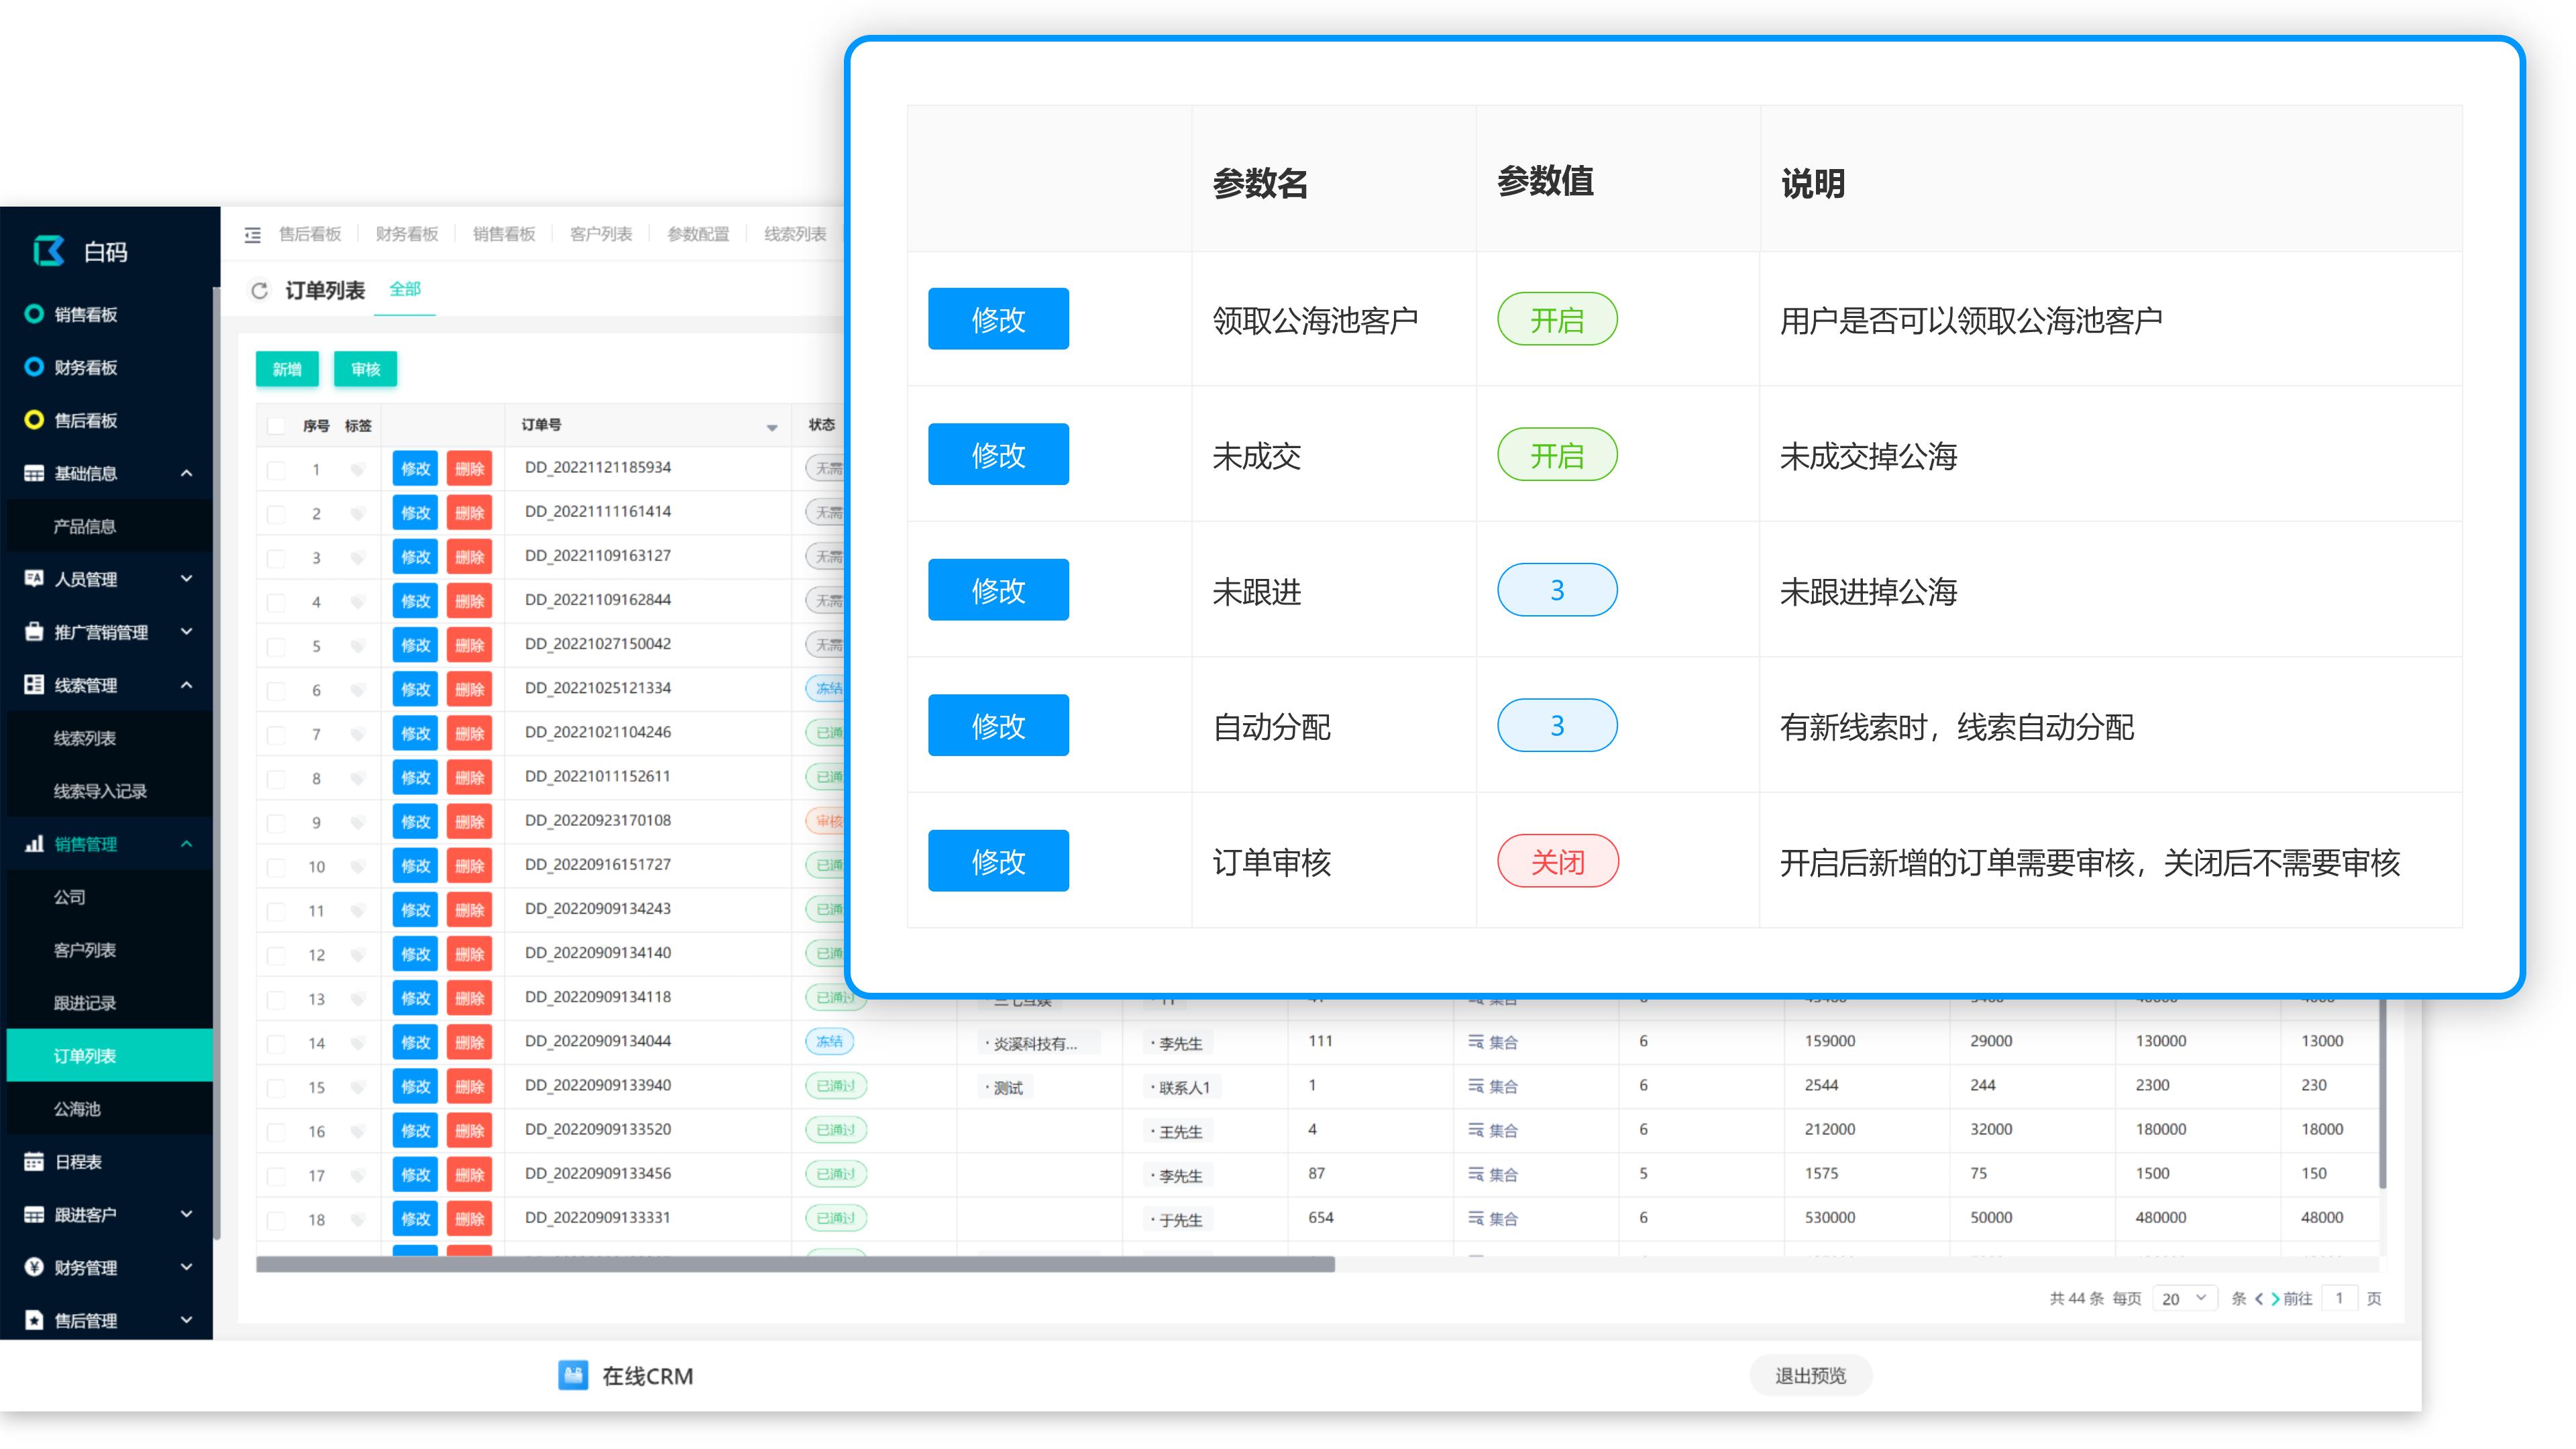This screenshot has width=2576, height=1449.
Task: Check the select-all checkbox in table header
Action: click(276, 425)
